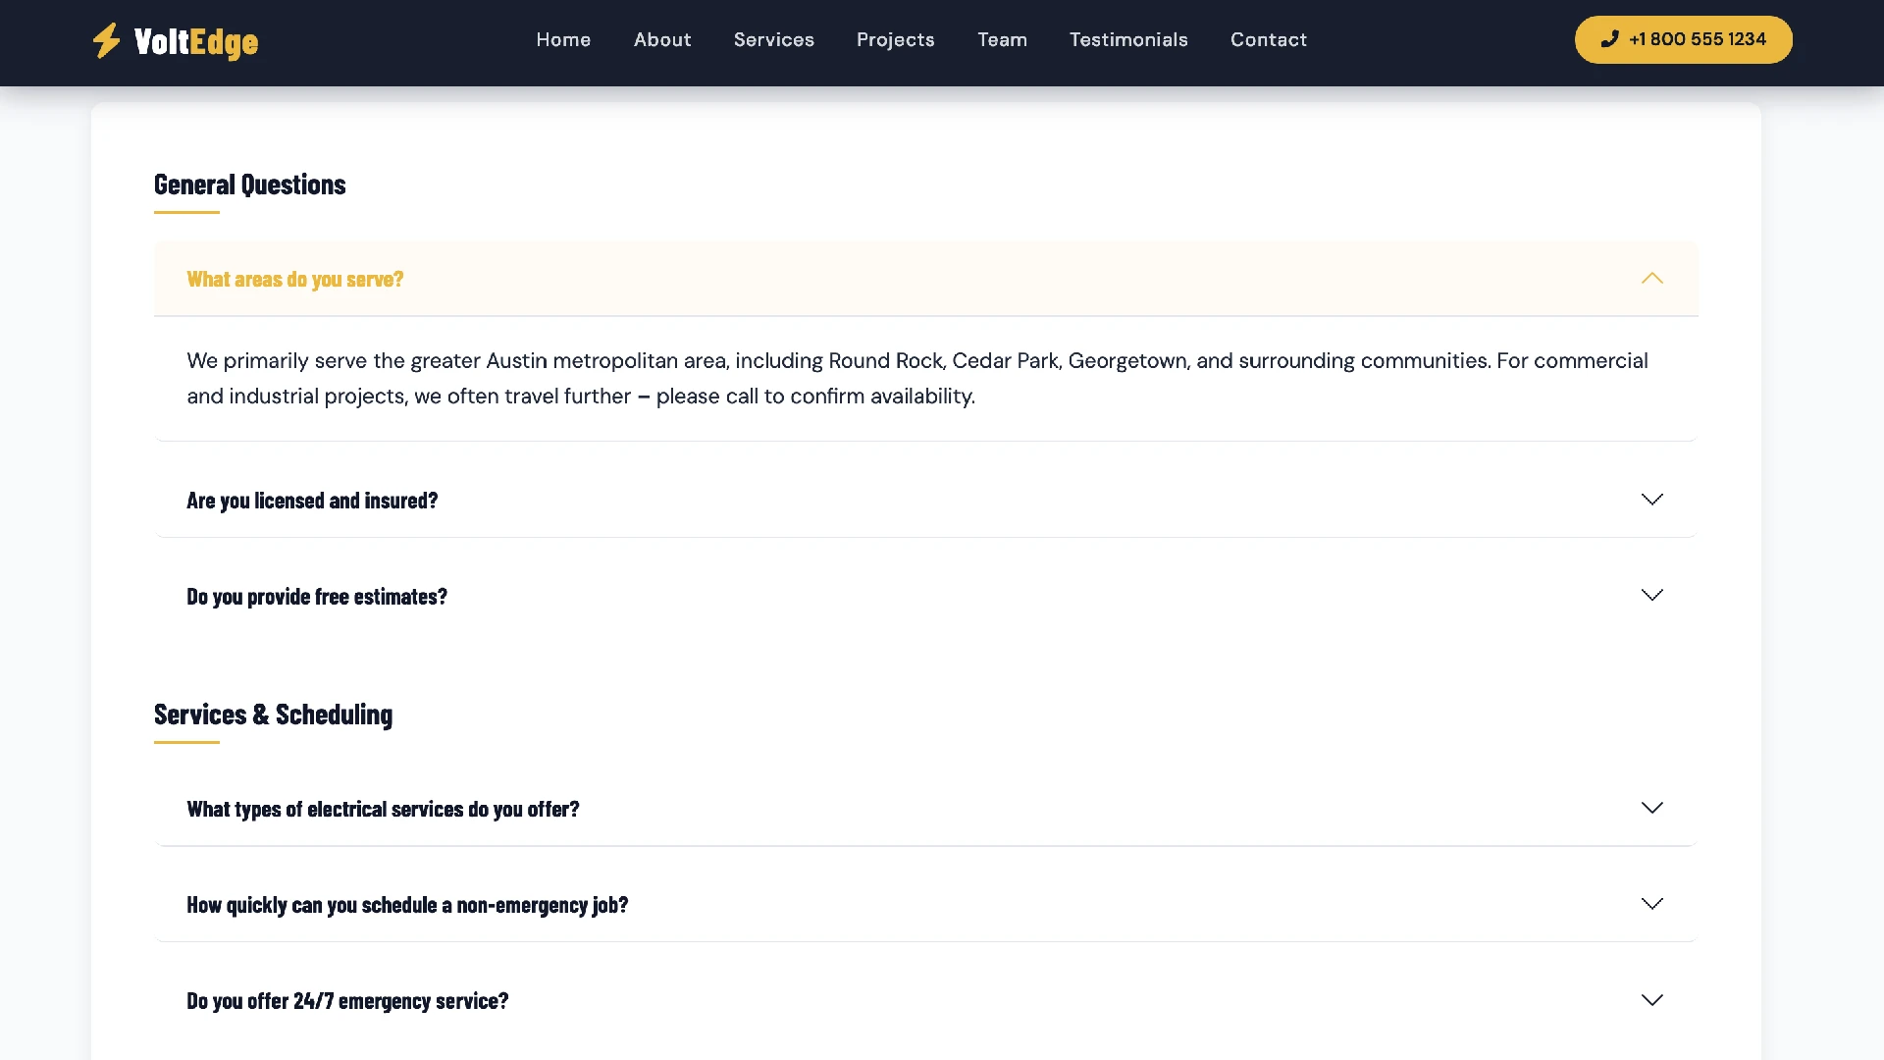Viewport: 1884px width, 1060px height.
Task: Go to Testimonials
Action: click(1128, 39)
